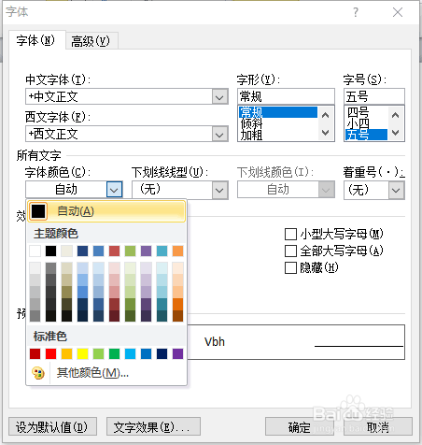The width and height of the screenshot is (422, 445).
Task: Open the 下划线线型 dropdown
Action: [x=219, y=190]
